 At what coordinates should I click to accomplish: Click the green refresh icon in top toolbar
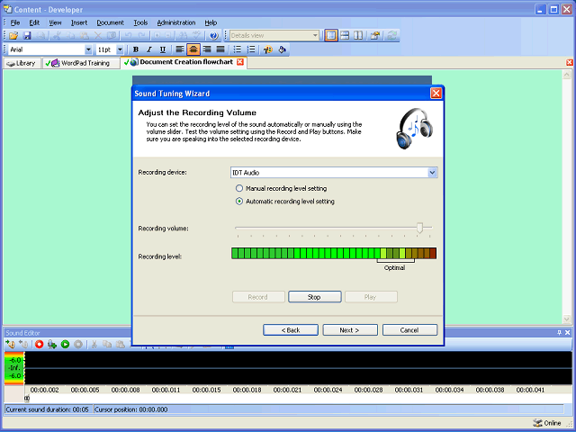pyautogui.click(x=392, y=36)
